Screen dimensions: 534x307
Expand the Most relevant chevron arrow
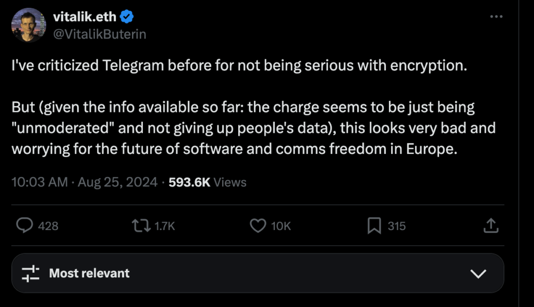tap(478, 273)
